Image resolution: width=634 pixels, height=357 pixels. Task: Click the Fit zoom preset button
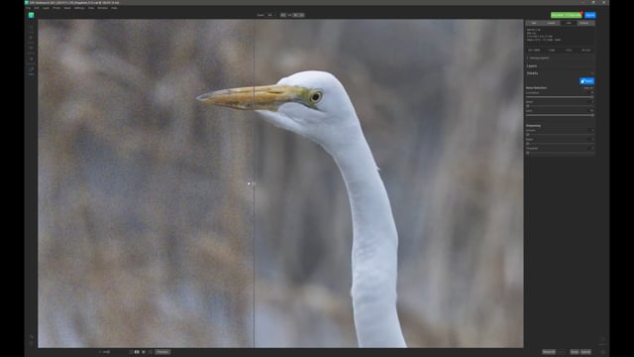click(283, 15)
